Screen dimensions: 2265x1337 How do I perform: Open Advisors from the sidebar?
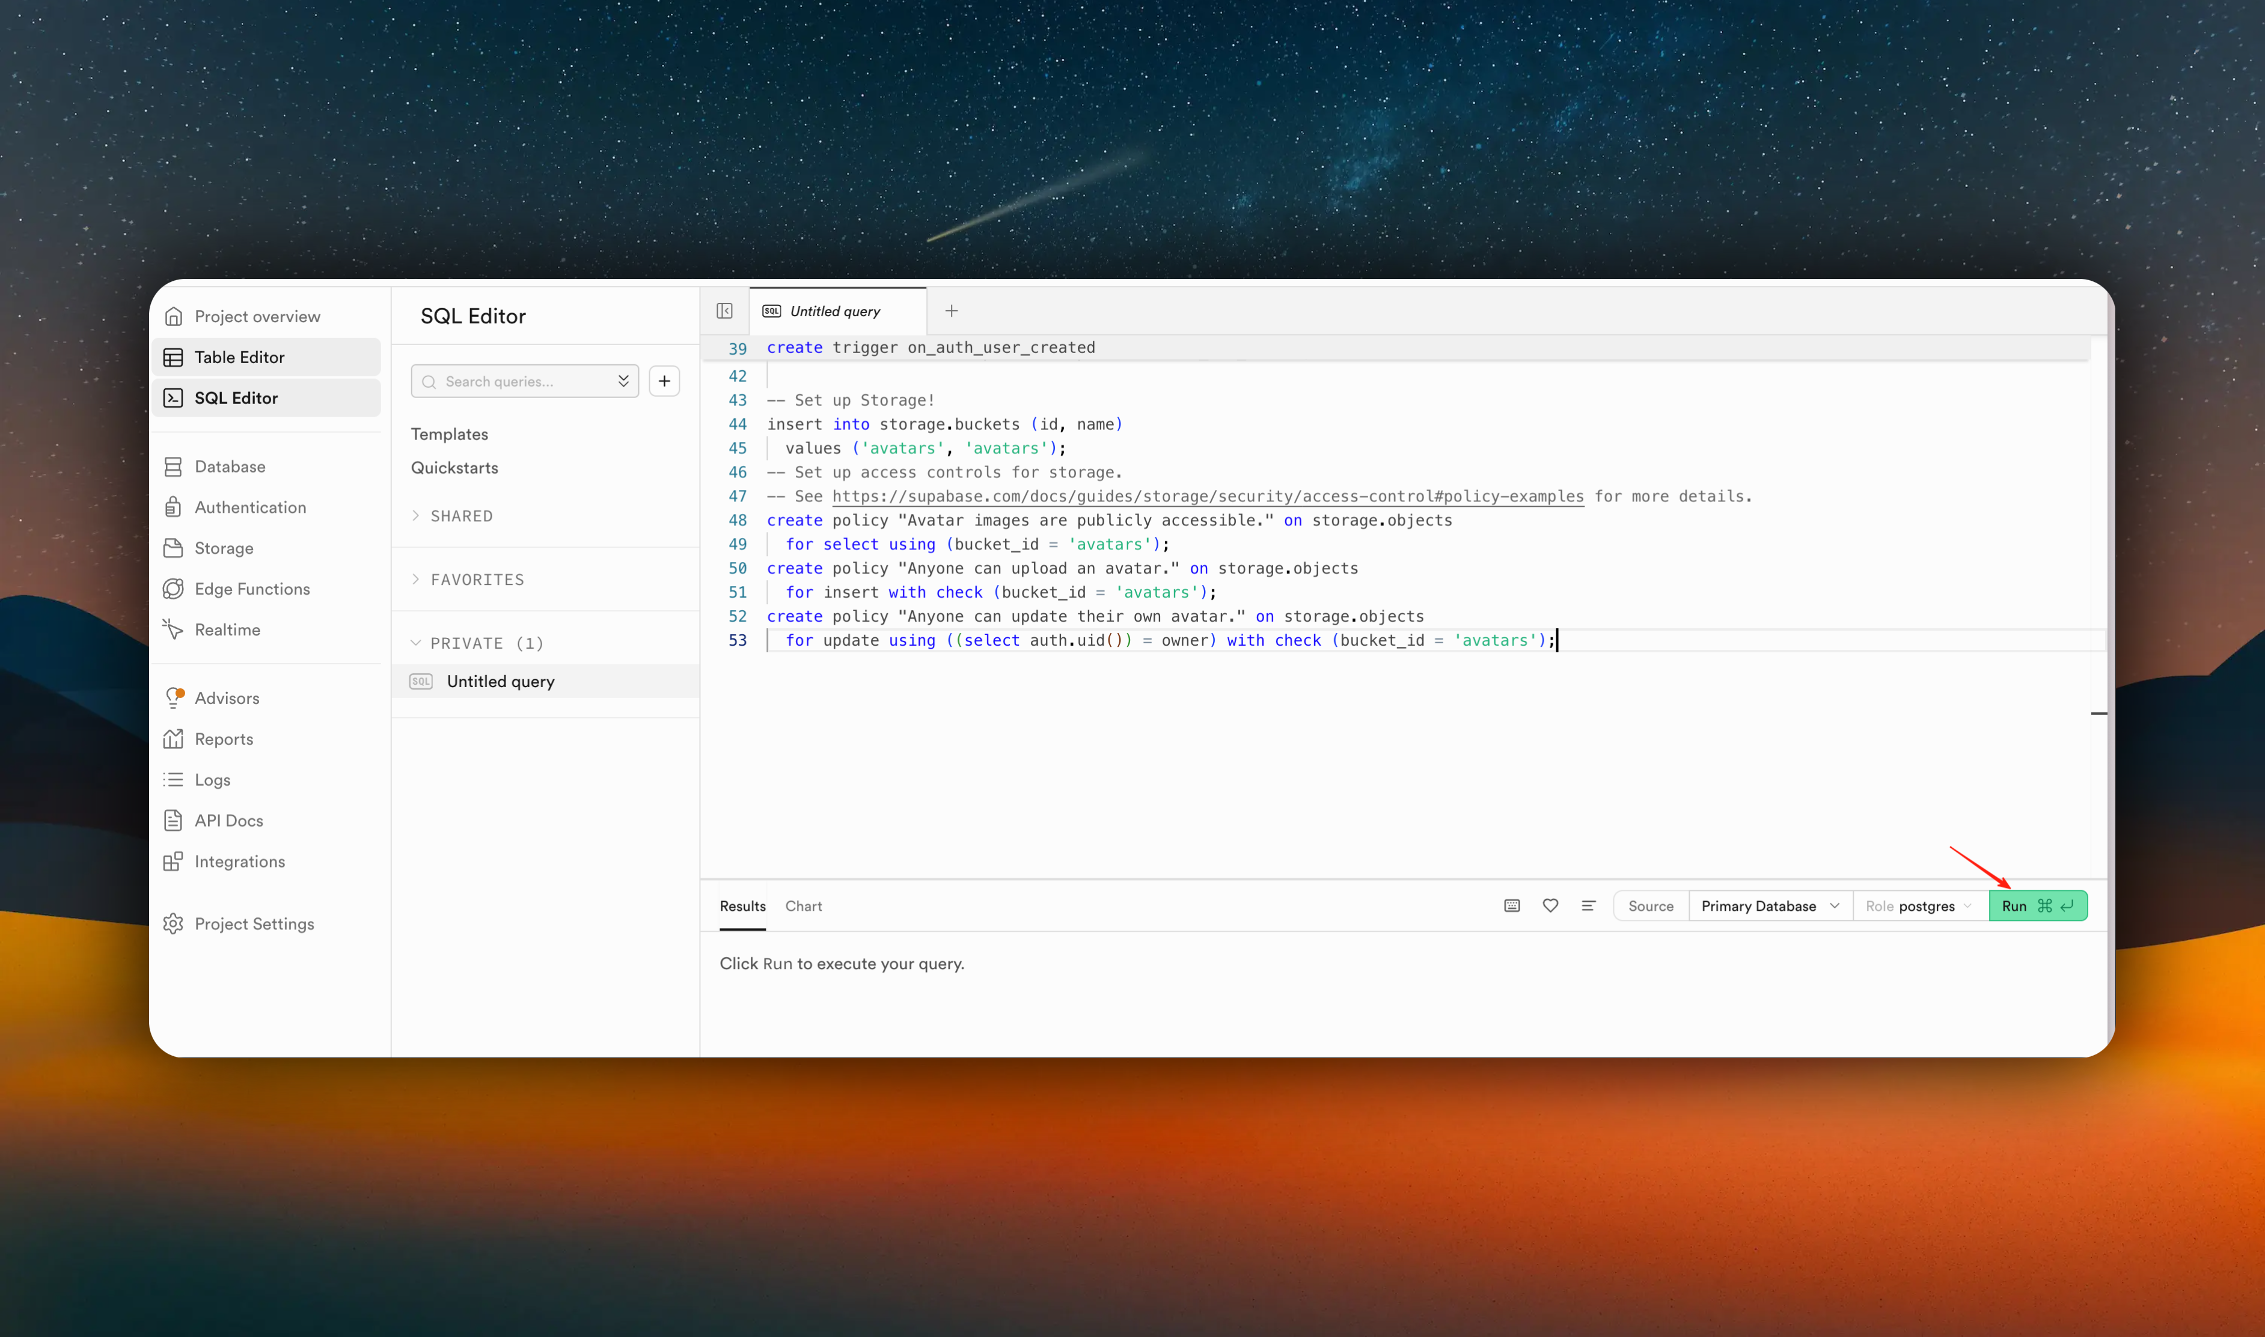[x=226, y=698]
